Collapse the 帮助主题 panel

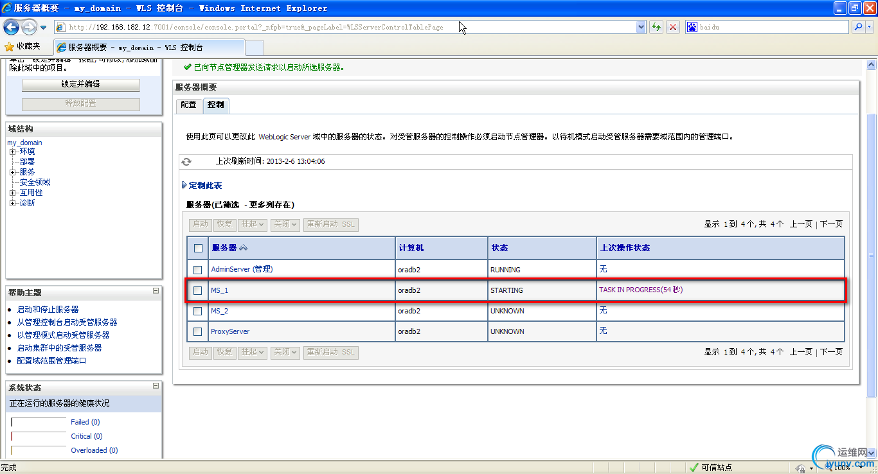point(156,291)
